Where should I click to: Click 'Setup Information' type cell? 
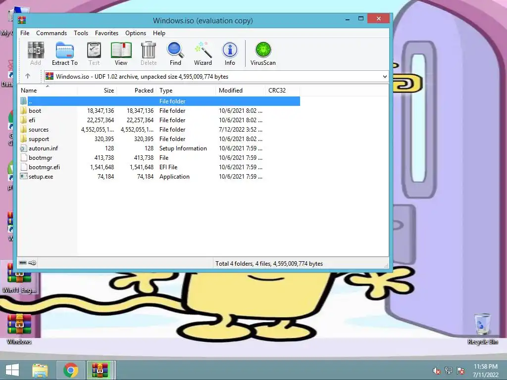(183, 148)
